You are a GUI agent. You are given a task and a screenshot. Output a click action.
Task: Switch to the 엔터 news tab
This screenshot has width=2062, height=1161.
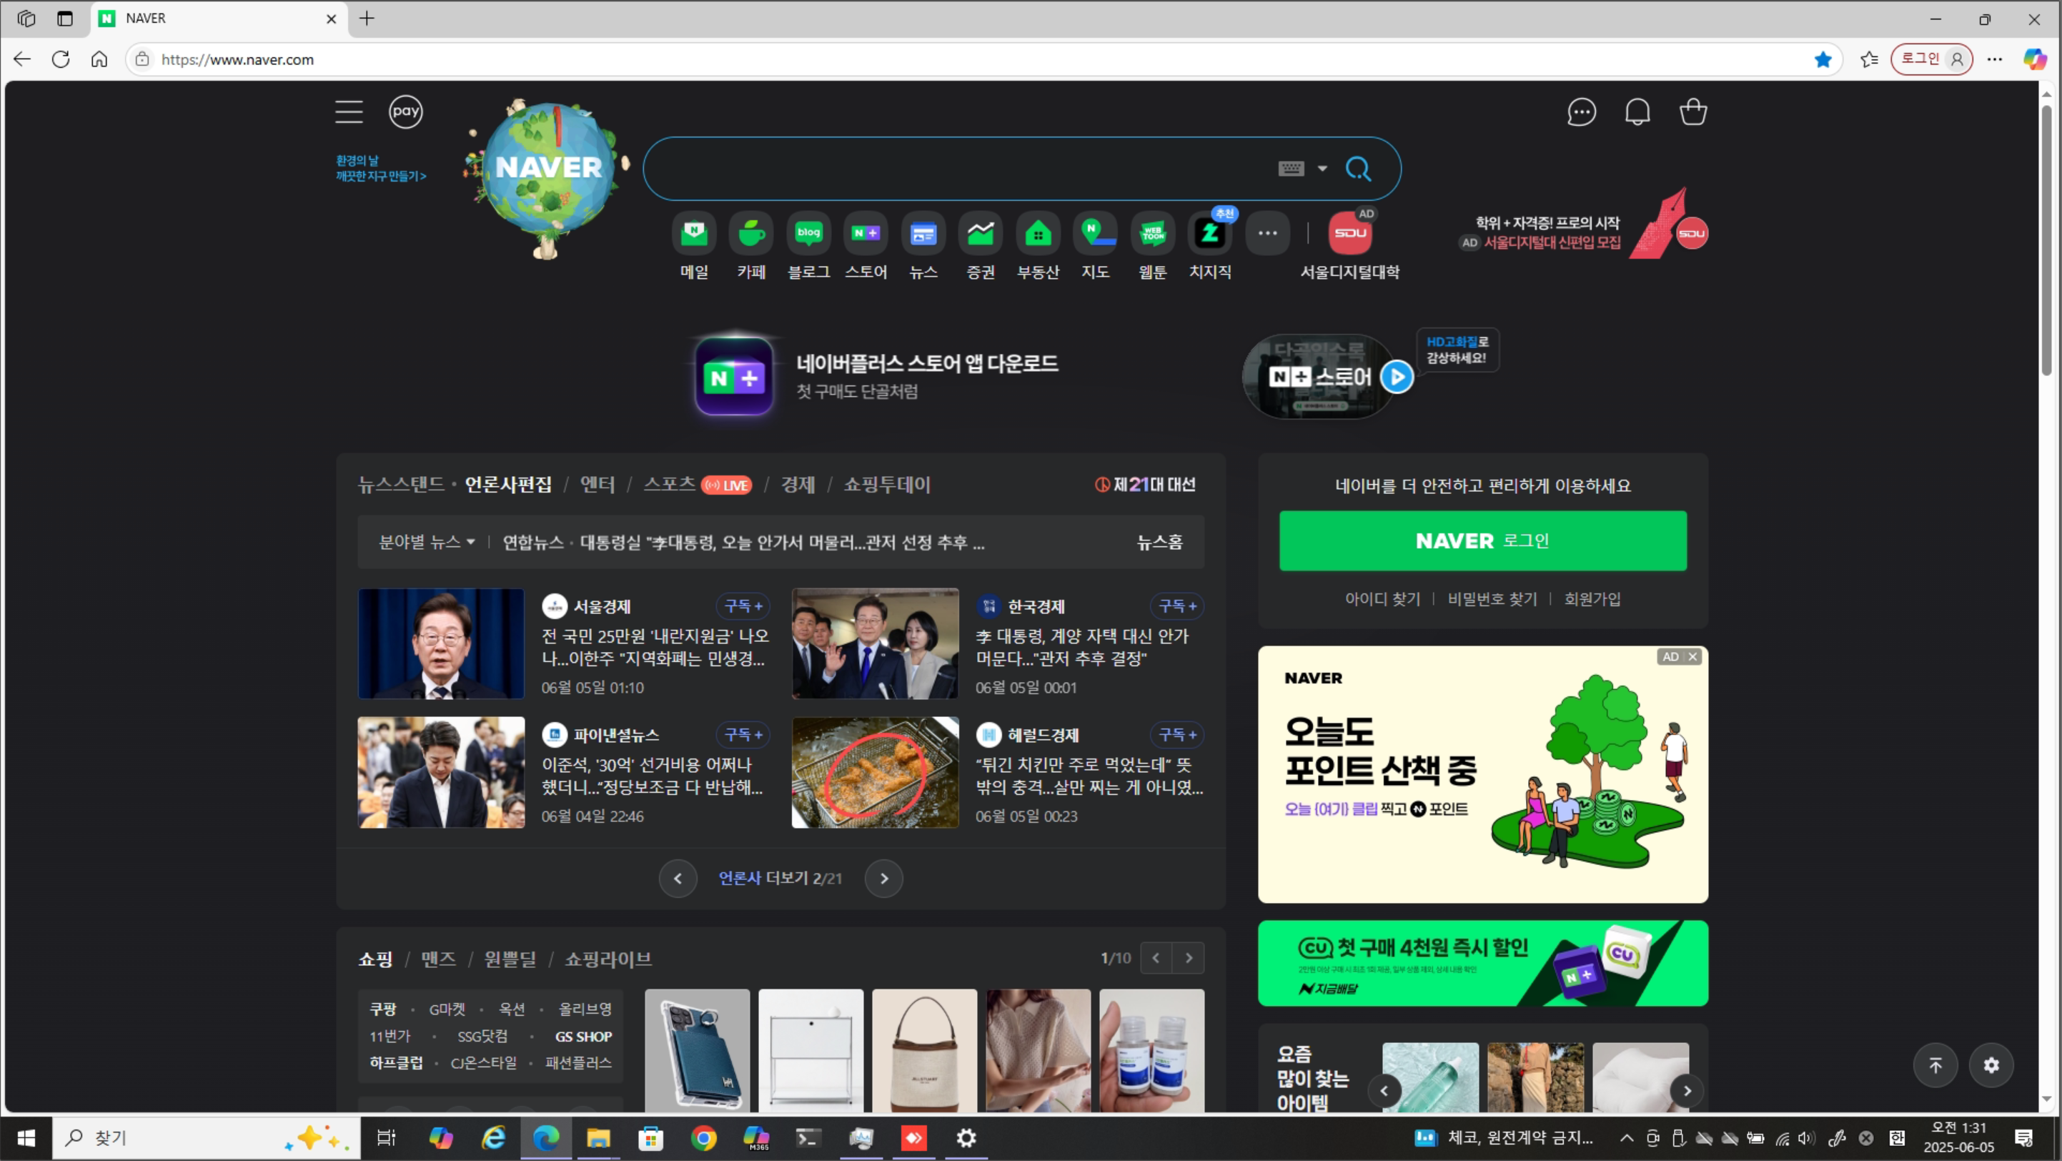click(597, 485)
